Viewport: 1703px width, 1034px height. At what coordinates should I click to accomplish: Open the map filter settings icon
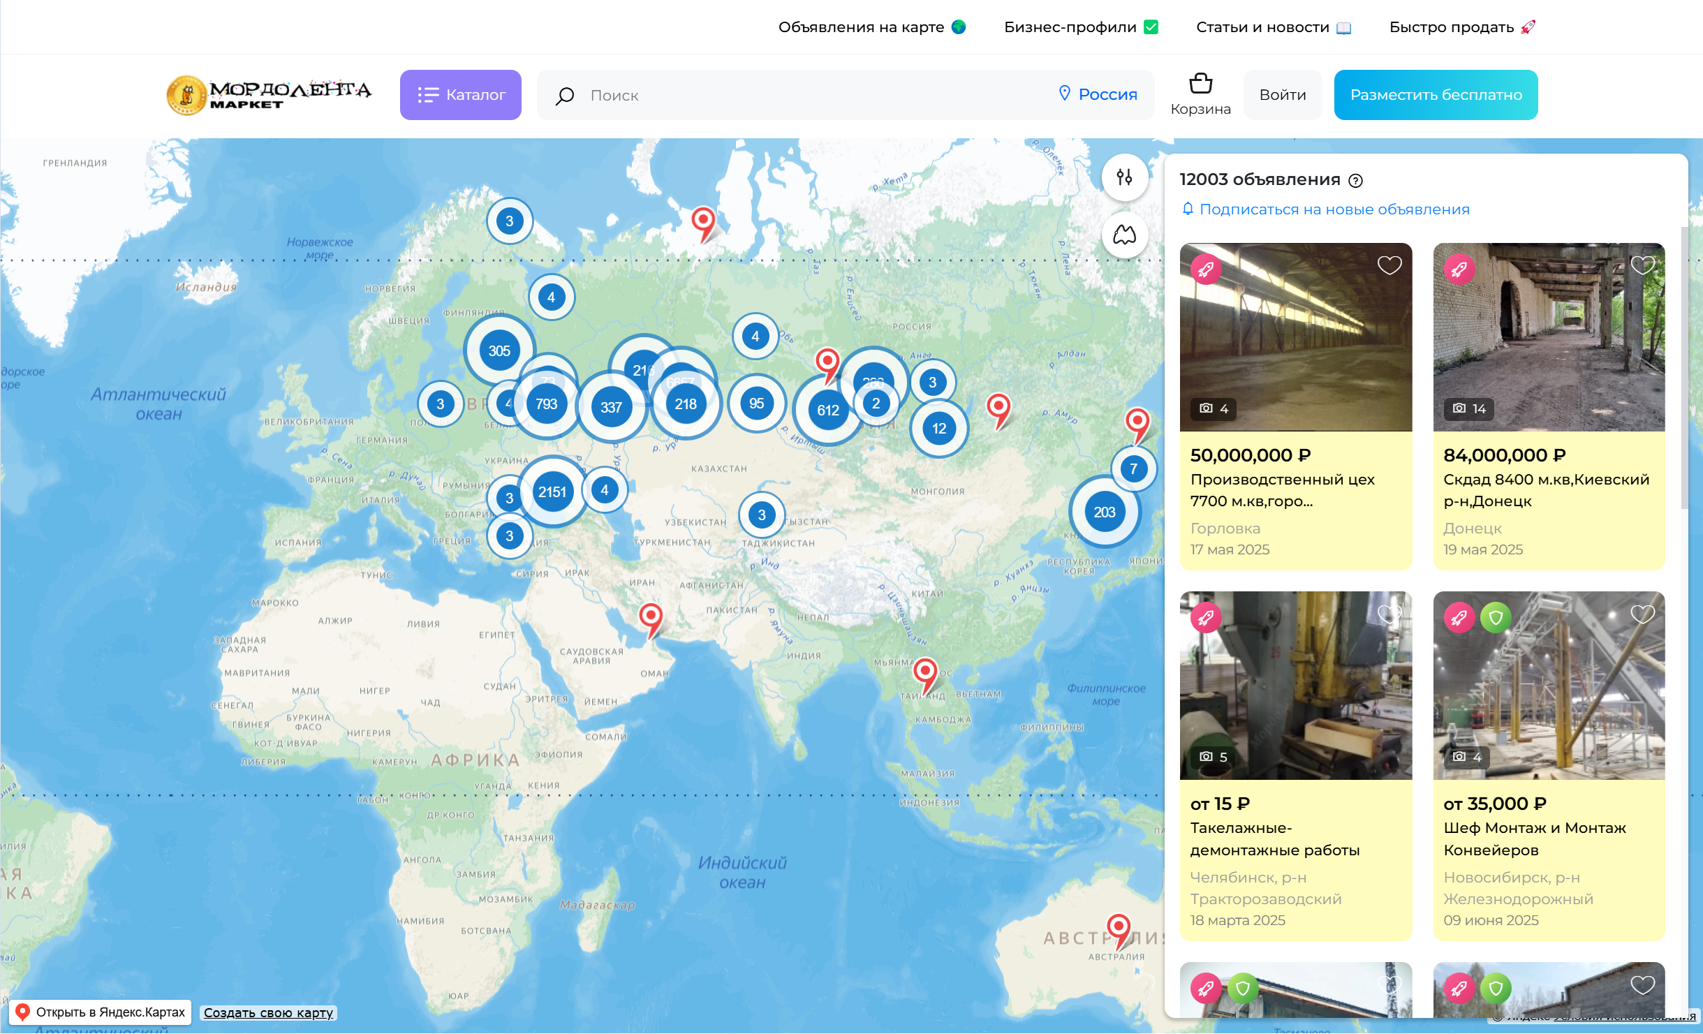click(x=1124, y=177)
